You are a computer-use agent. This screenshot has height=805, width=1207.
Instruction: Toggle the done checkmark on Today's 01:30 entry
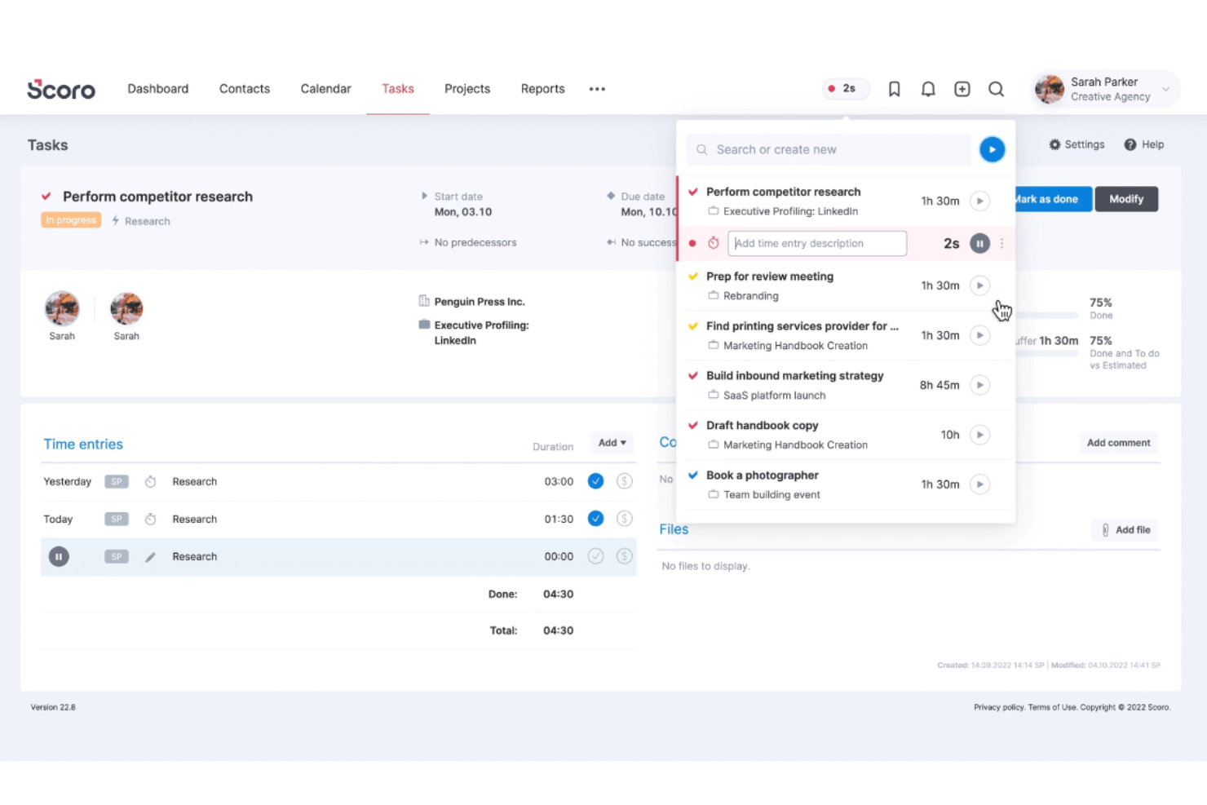(x=595, y=518)
